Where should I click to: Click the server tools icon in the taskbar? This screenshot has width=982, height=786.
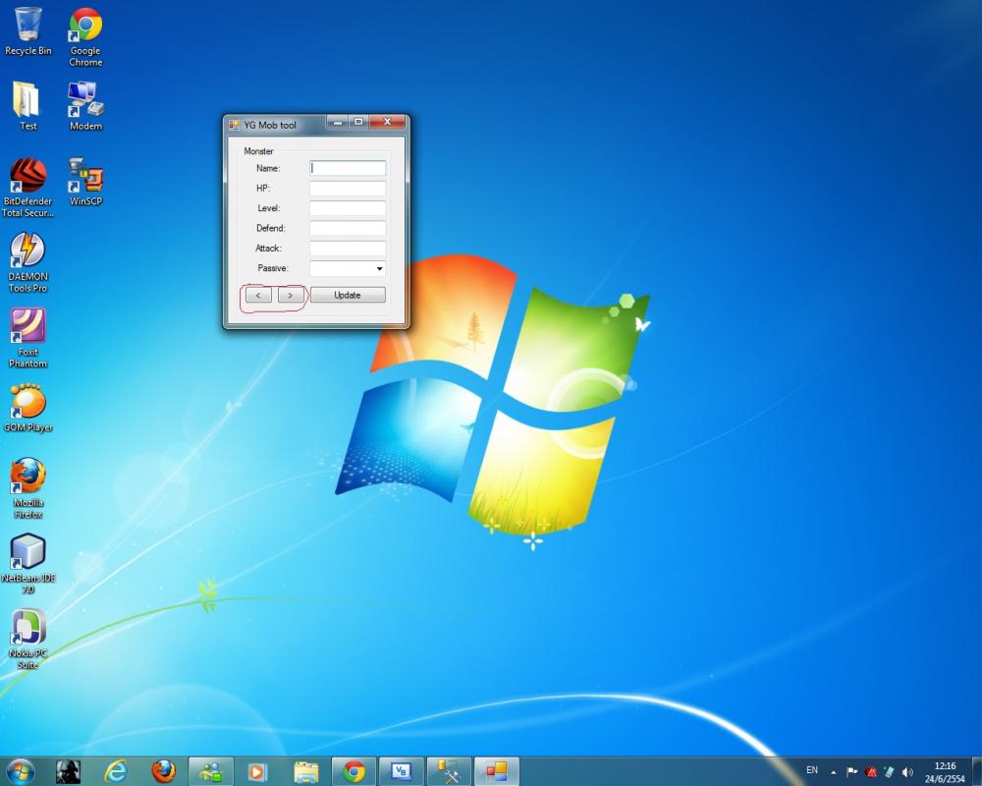[x=449, y=771]
